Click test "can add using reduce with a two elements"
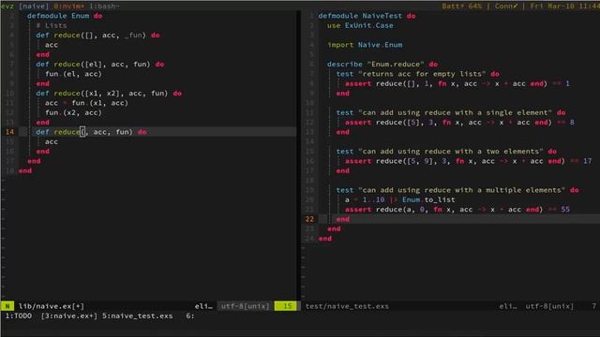 pos(446,152)
